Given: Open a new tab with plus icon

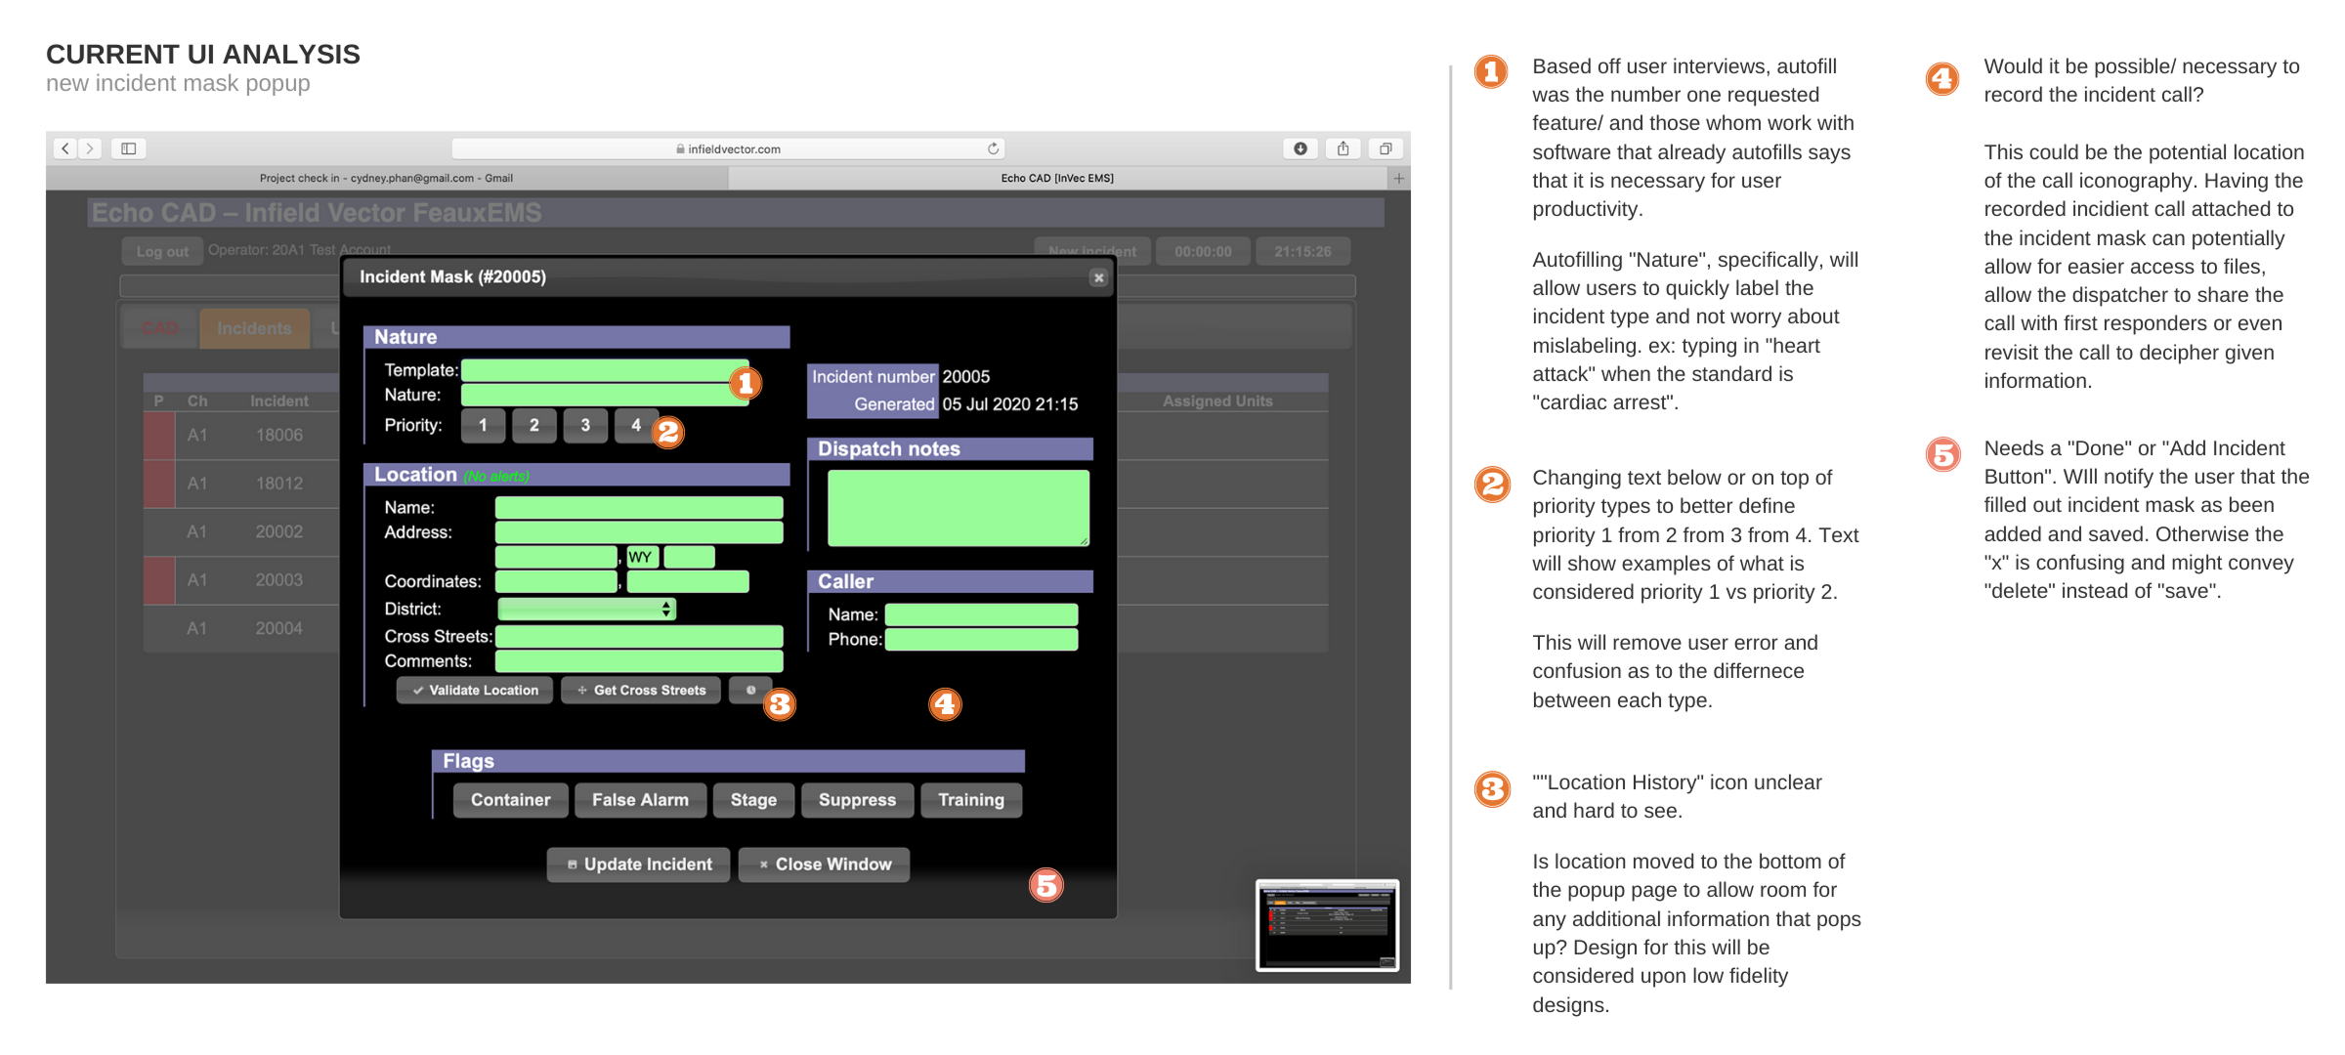Looking at the screenshot, I should (1398, 178).
